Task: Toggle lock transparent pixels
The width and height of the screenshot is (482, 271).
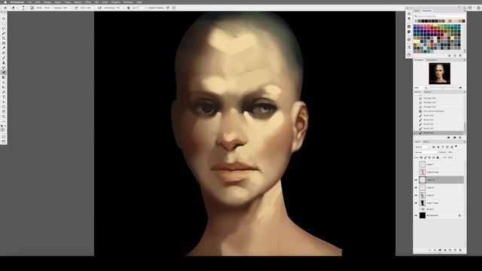Action: click(421, 157)
